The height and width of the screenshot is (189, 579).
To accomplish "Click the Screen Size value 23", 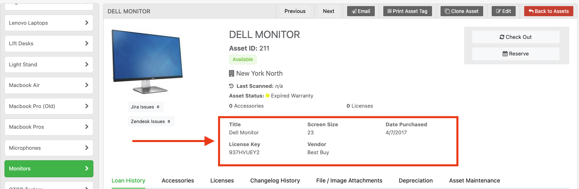I will pyautogui.click(x=311, y=132).
